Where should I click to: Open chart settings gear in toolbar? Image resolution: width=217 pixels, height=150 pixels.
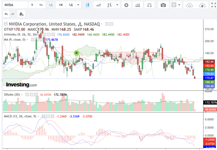(x=126, y=5)
